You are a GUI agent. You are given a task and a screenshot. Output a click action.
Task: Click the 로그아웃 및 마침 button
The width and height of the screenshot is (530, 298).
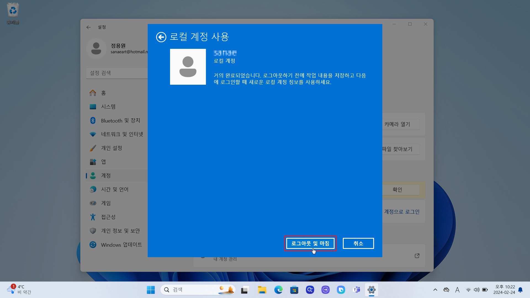[310, 243]
